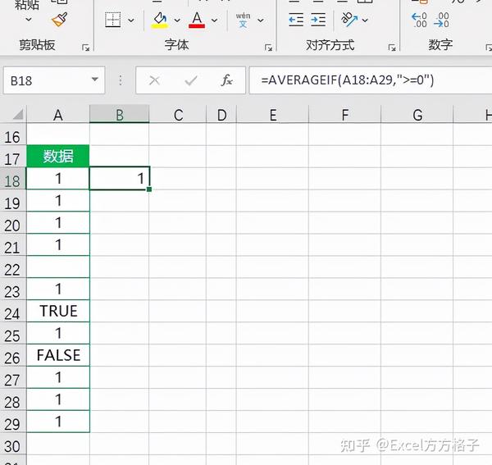Open the Font Color dropdown arrow
Viewport: 492px width, 465px height.
[214, 21]
